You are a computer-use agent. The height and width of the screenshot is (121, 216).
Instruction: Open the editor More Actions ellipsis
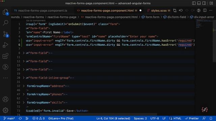coord(211,10)
